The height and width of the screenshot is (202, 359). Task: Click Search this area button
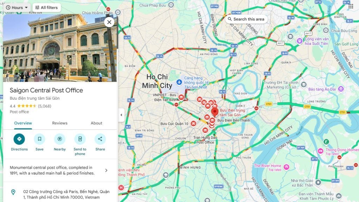click(246, 19)
